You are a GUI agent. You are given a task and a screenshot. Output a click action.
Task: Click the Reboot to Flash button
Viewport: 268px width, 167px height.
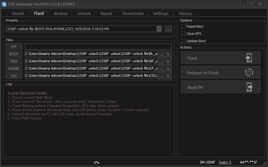coord(221,72)
